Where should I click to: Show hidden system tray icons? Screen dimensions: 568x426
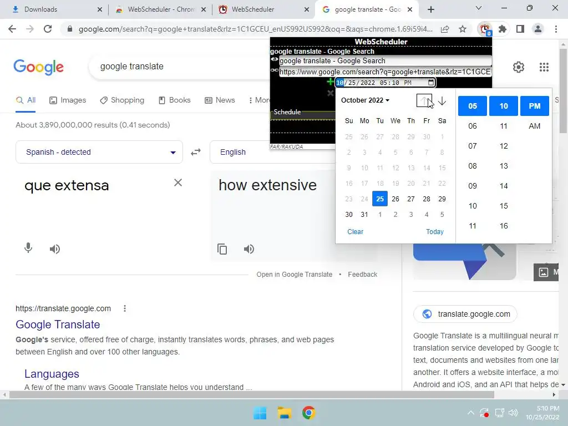coord(470,413)
